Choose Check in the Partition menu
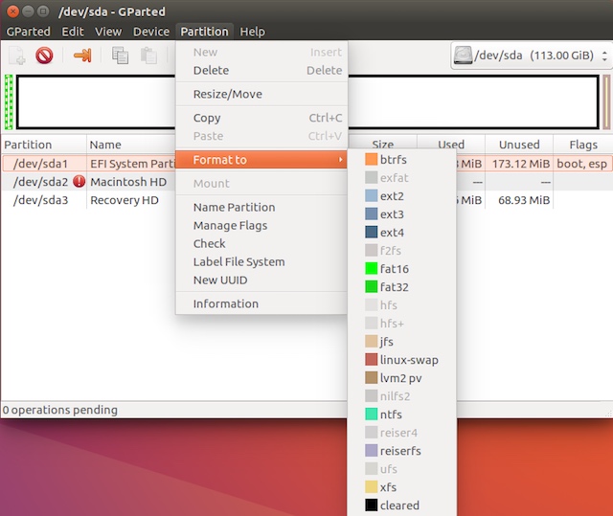This screenshot has height=516, width=613. point(261,244)
